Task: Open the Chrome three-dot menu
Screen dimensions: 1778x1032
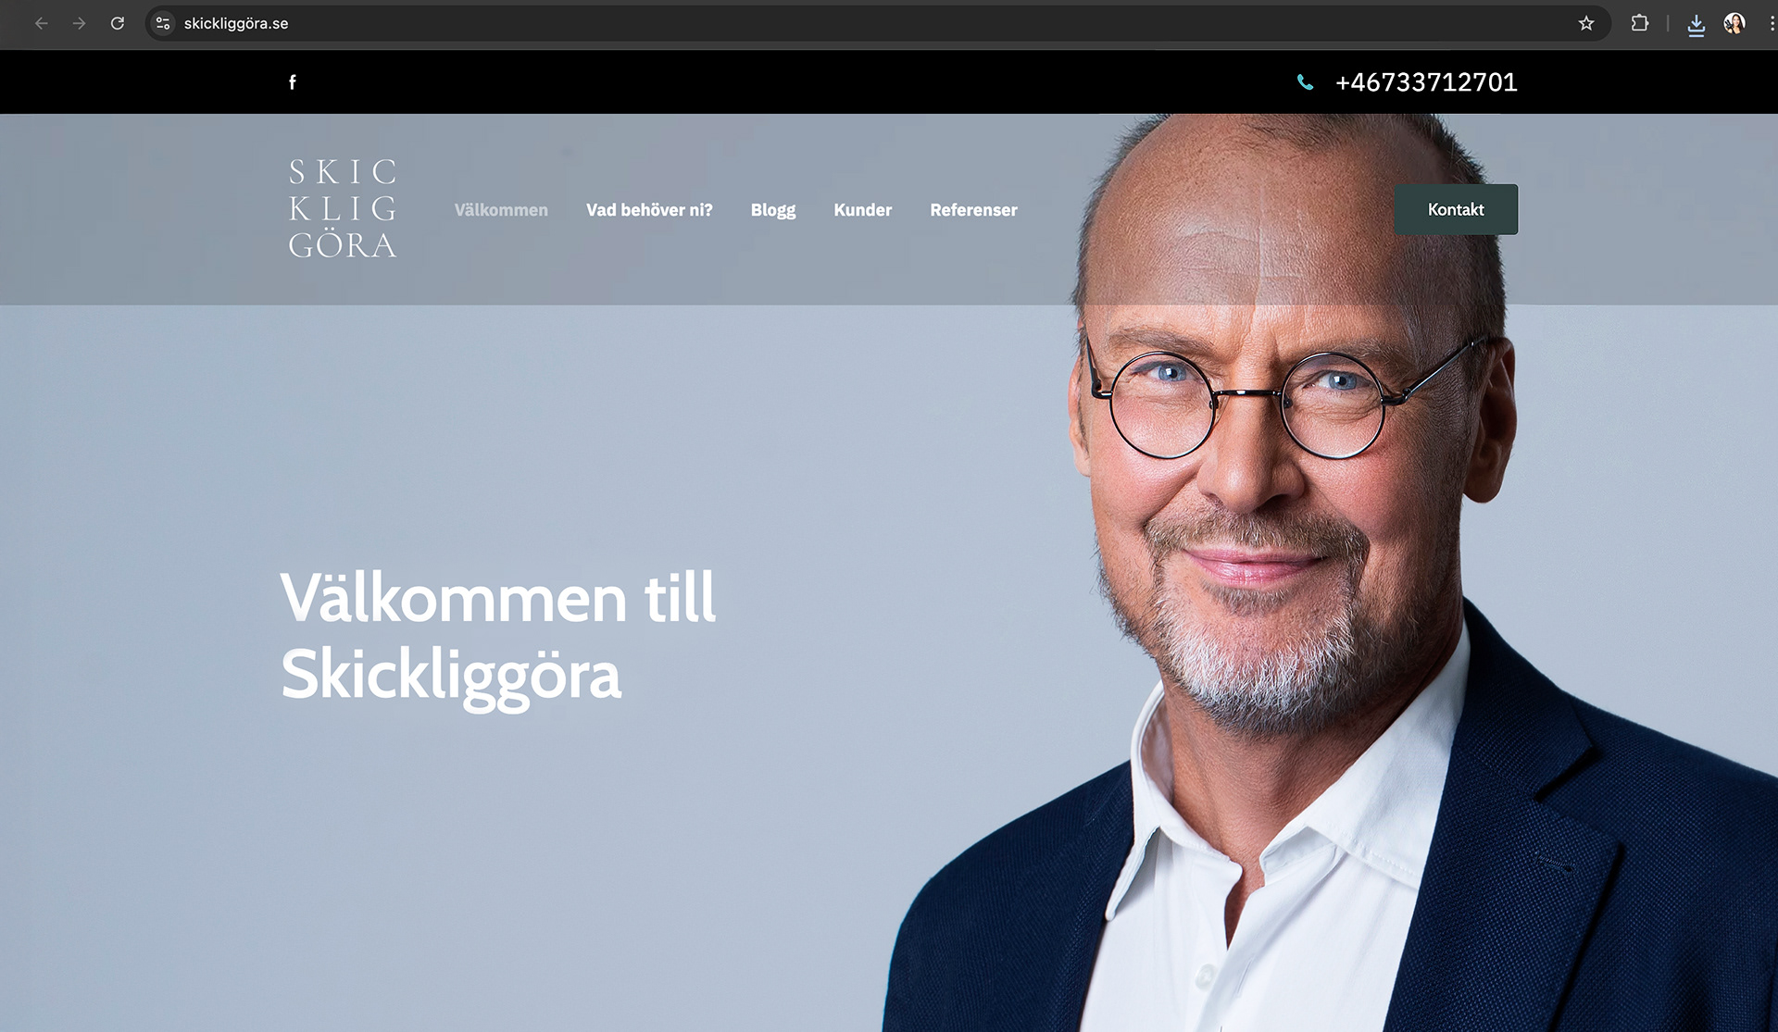Action: (x=1771, y=23)
